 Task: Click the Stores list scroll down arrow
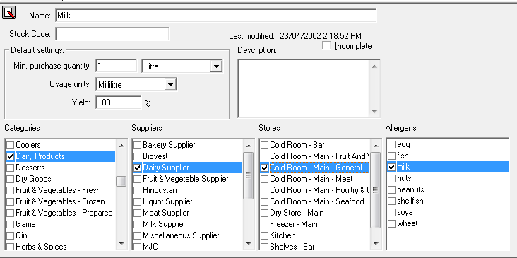tap(376, 244)
